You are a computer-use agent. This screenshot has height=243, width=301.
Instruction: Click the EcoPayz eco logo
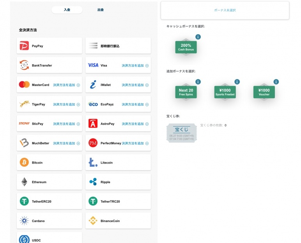[x=93, y=104]
